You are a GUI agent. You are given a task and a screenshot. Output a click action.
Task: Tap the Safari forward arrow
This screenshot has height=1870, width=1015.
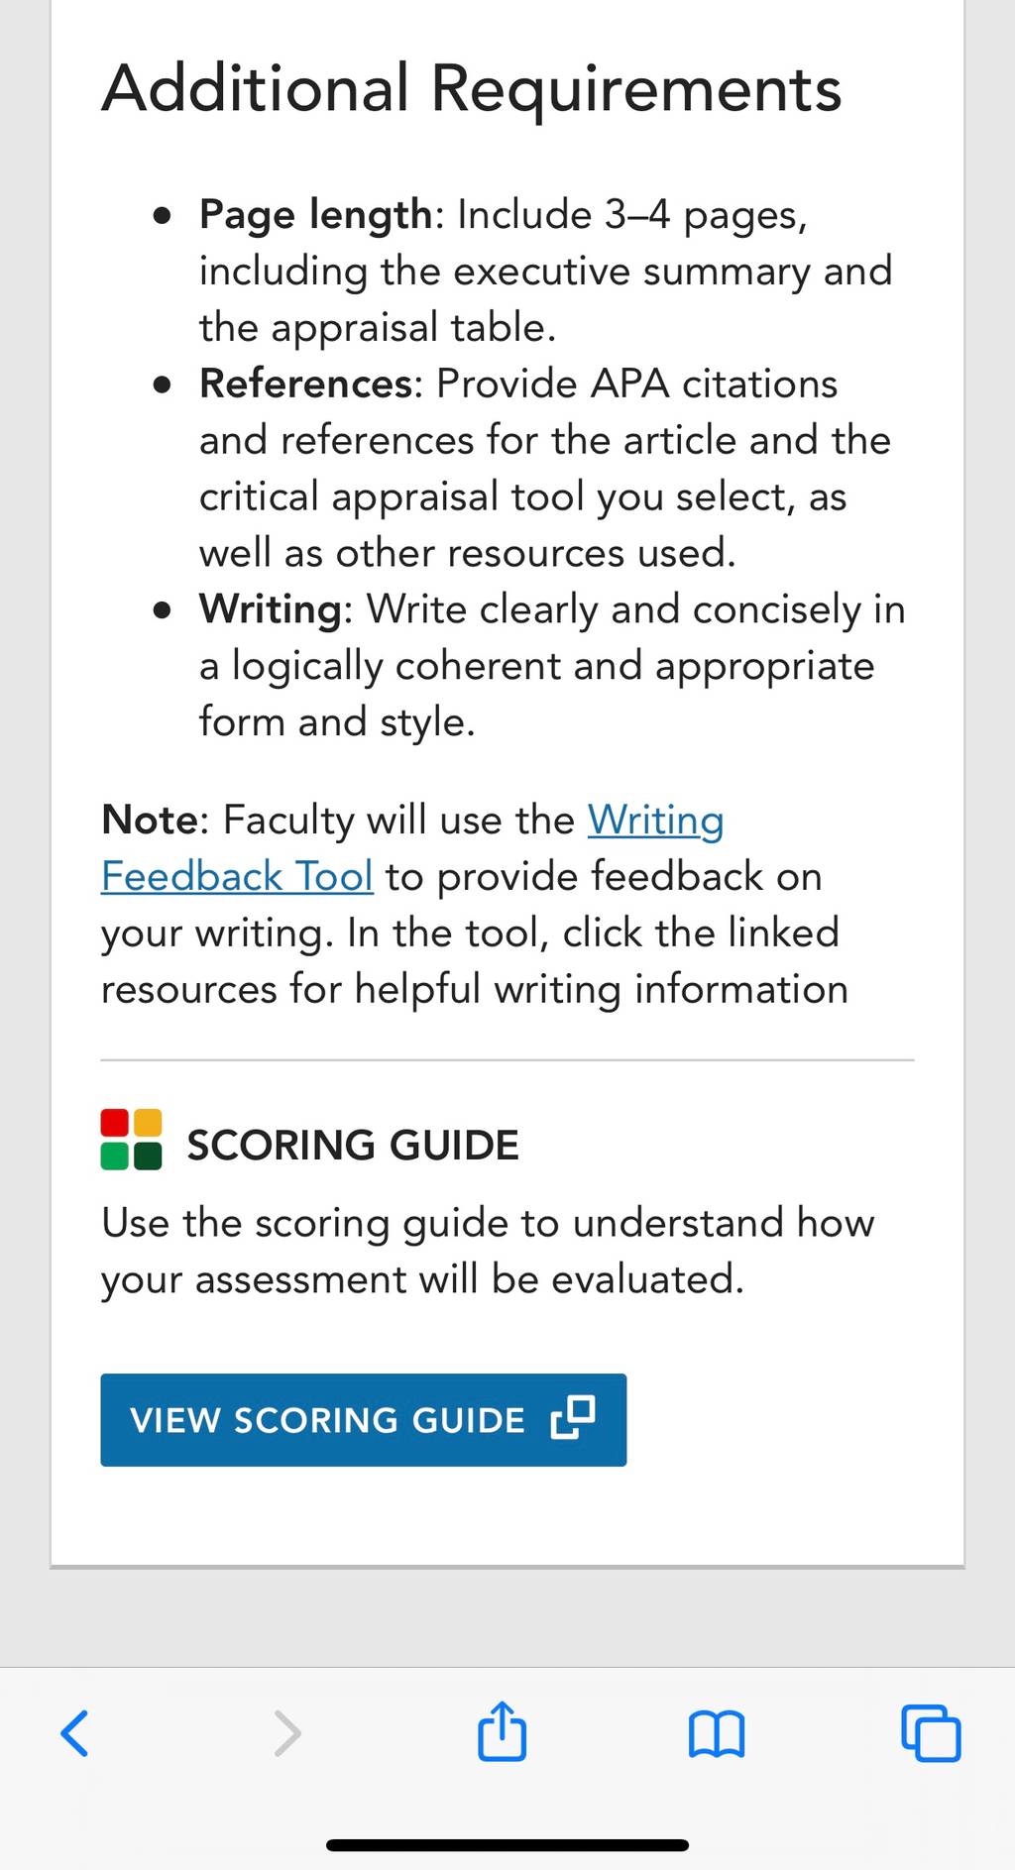(286, 1733)
